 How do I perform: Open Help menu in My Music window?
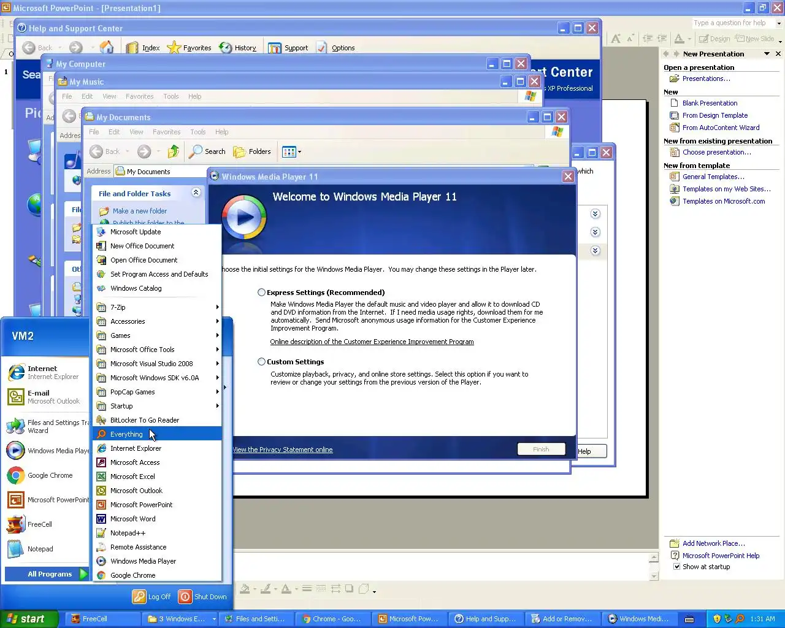[194, 96]
